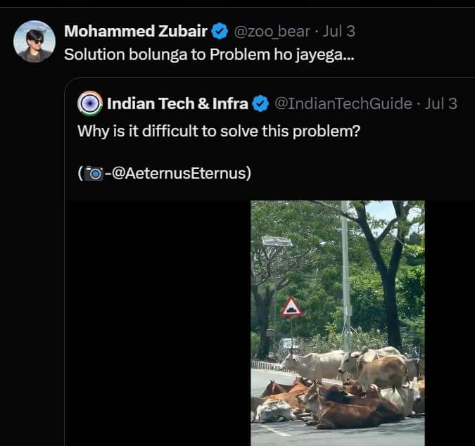This screenshot has height=446, width=475.
Task: Open the Indian Tech & Infra account name
Action: (177, 104)
